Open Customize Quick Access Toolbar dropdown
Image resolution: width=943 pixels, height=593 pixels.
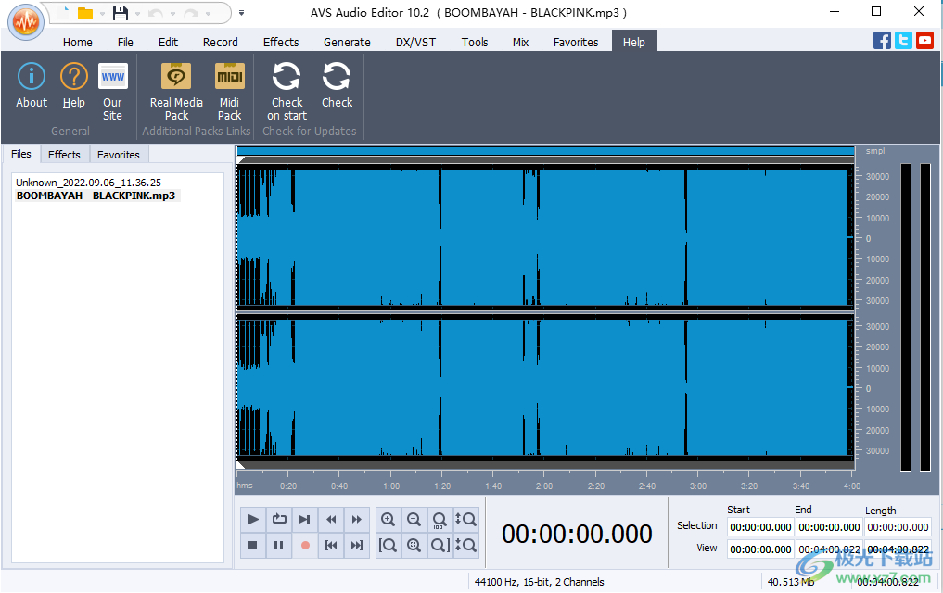click(241, 13)
